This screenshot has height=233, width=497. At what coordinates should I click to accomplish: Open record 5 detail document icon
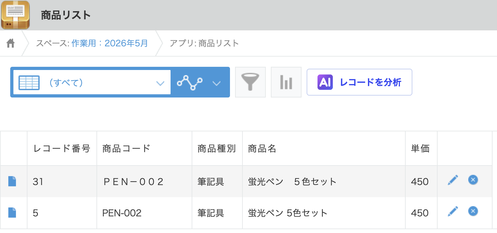(x=12, y=213)
